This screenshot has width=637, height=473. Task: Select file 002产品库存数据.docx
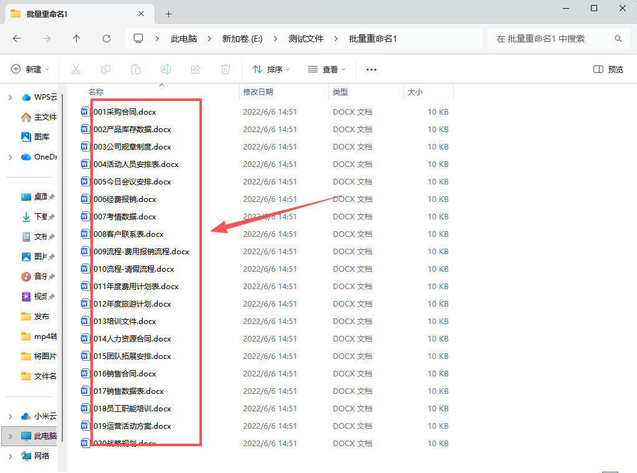pyautogui.click(x=132, y=129)
